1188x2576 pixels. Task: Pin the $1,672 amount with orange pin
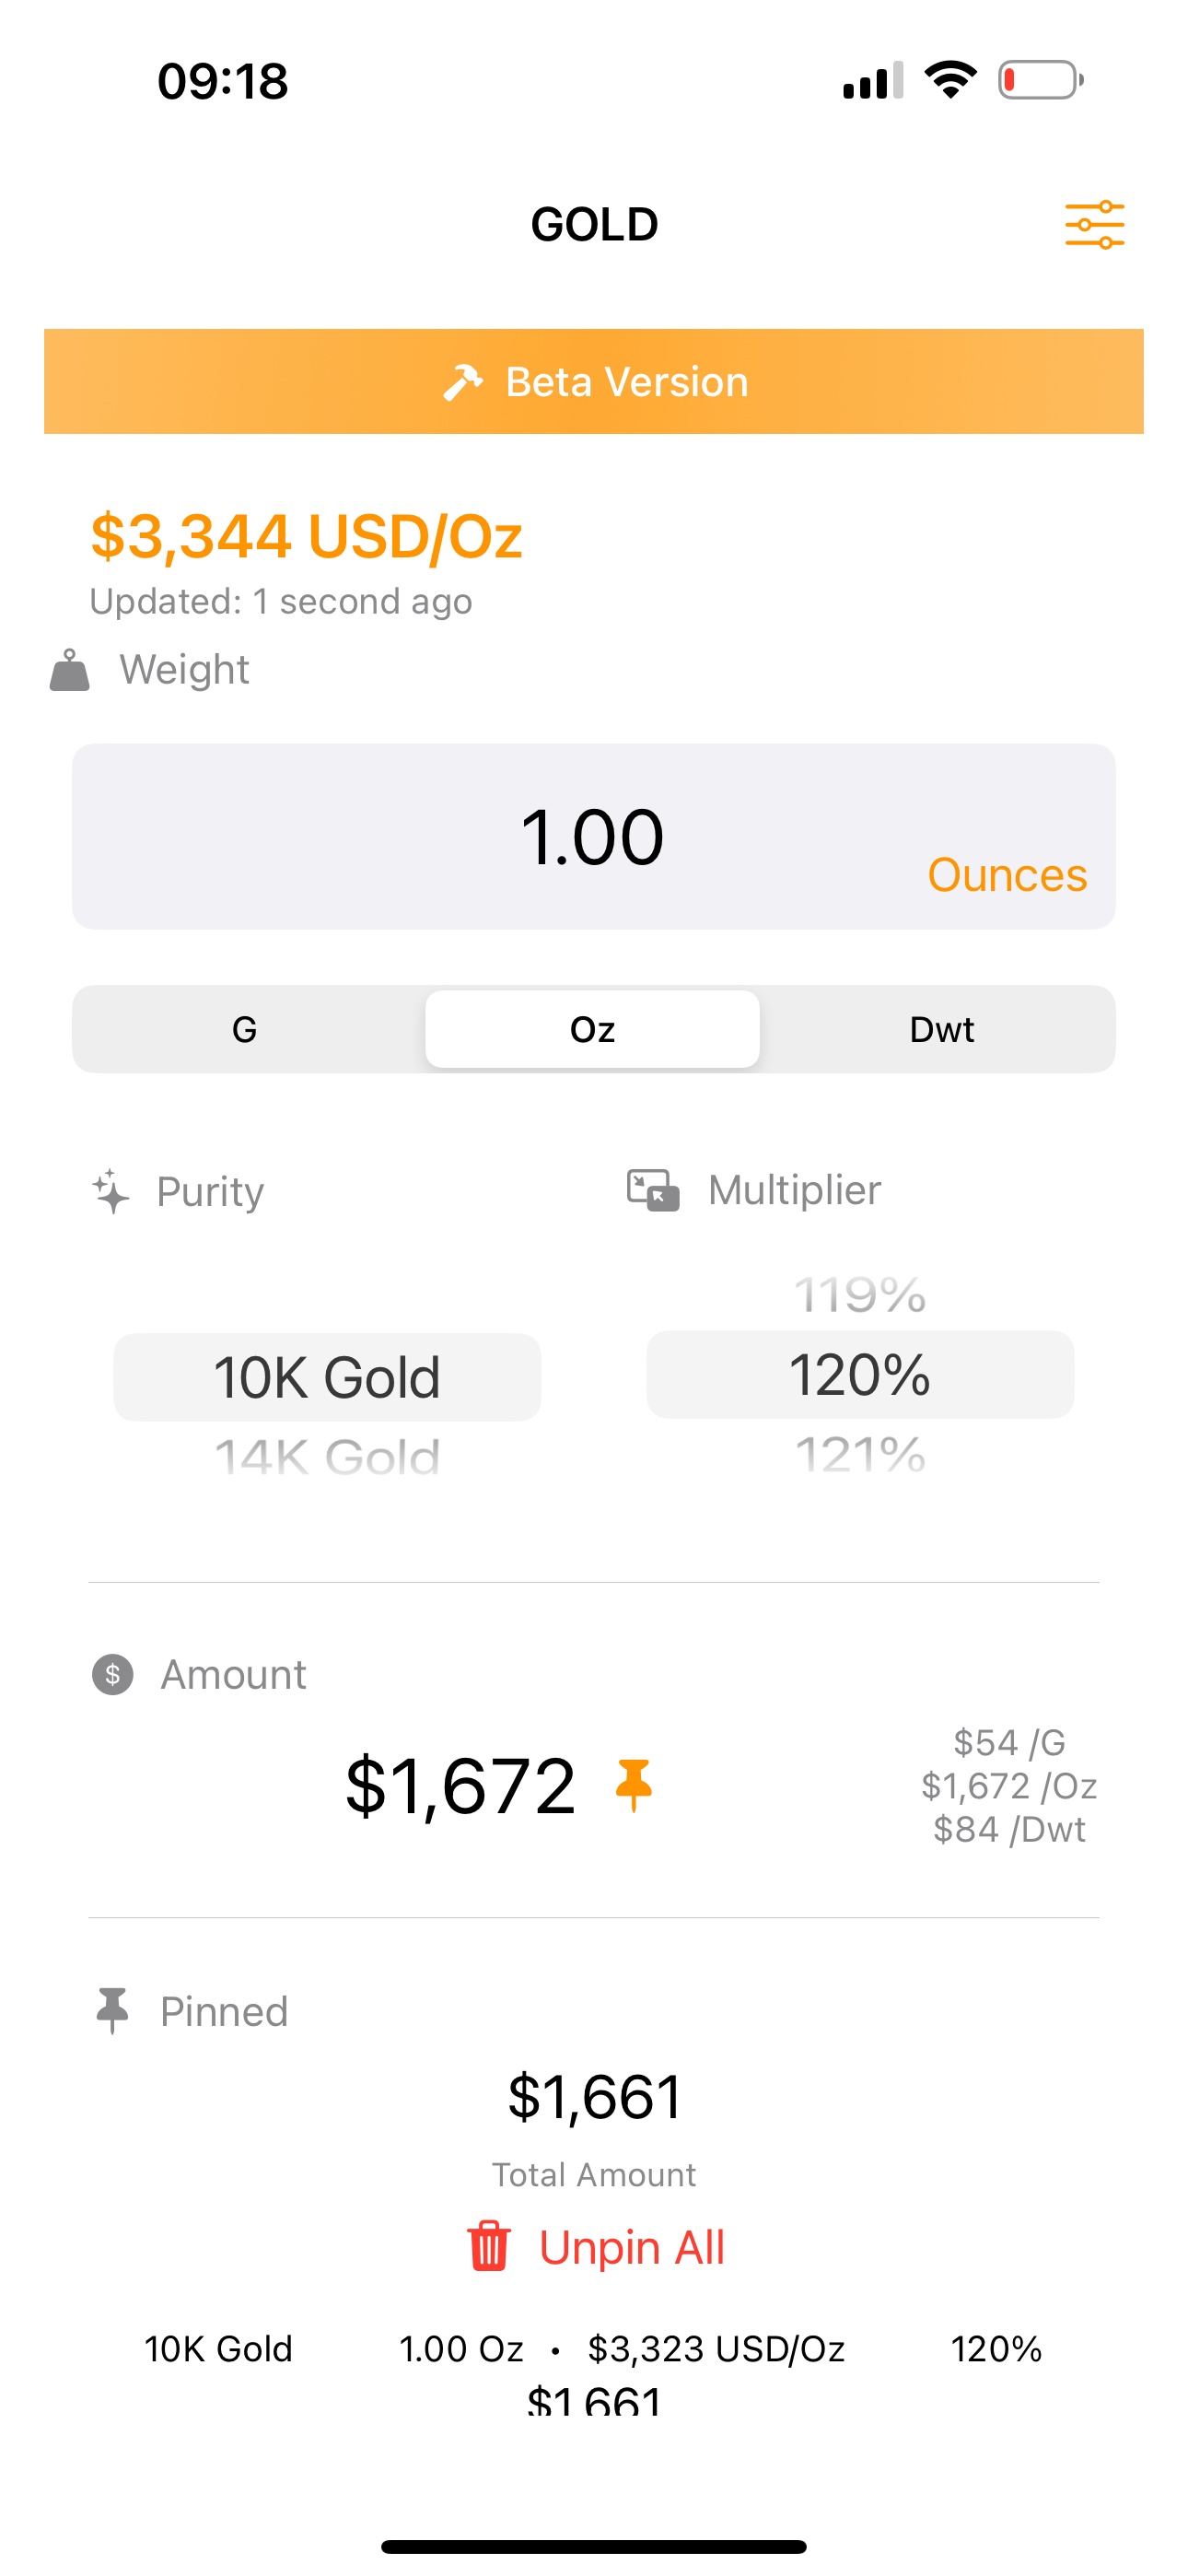click(633, 1786)
